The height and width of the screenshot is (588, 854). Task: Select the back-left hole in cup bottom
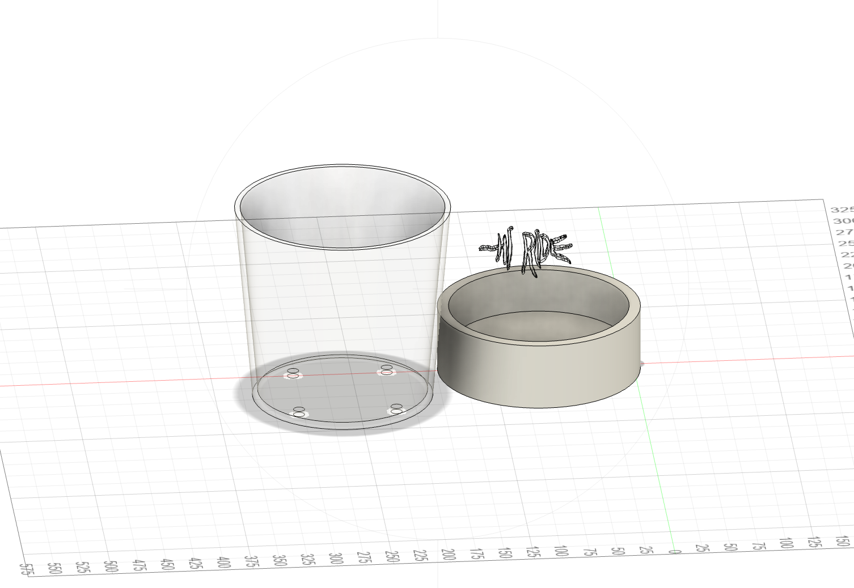pos(293,373)
